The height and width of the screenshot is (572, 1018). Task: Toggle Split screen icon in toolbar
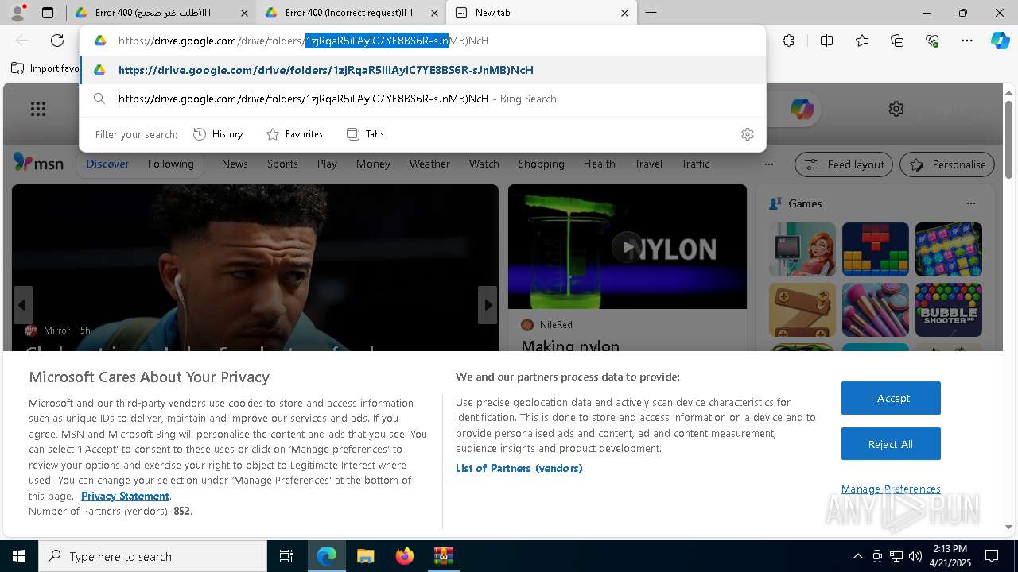click(826, 41)
